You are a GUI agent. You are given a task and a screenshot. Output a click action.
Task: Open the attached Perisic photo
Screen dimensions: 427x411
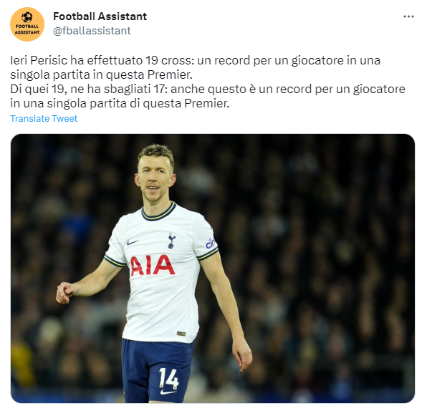213,269
